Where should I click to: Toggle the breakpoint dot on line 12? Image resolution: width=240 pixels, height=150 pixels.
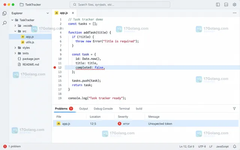tap(55, 67)
